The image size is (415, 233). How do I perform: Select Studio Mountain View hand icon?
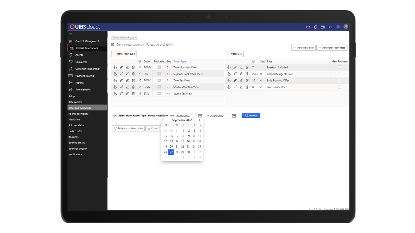tap(115, 87)
